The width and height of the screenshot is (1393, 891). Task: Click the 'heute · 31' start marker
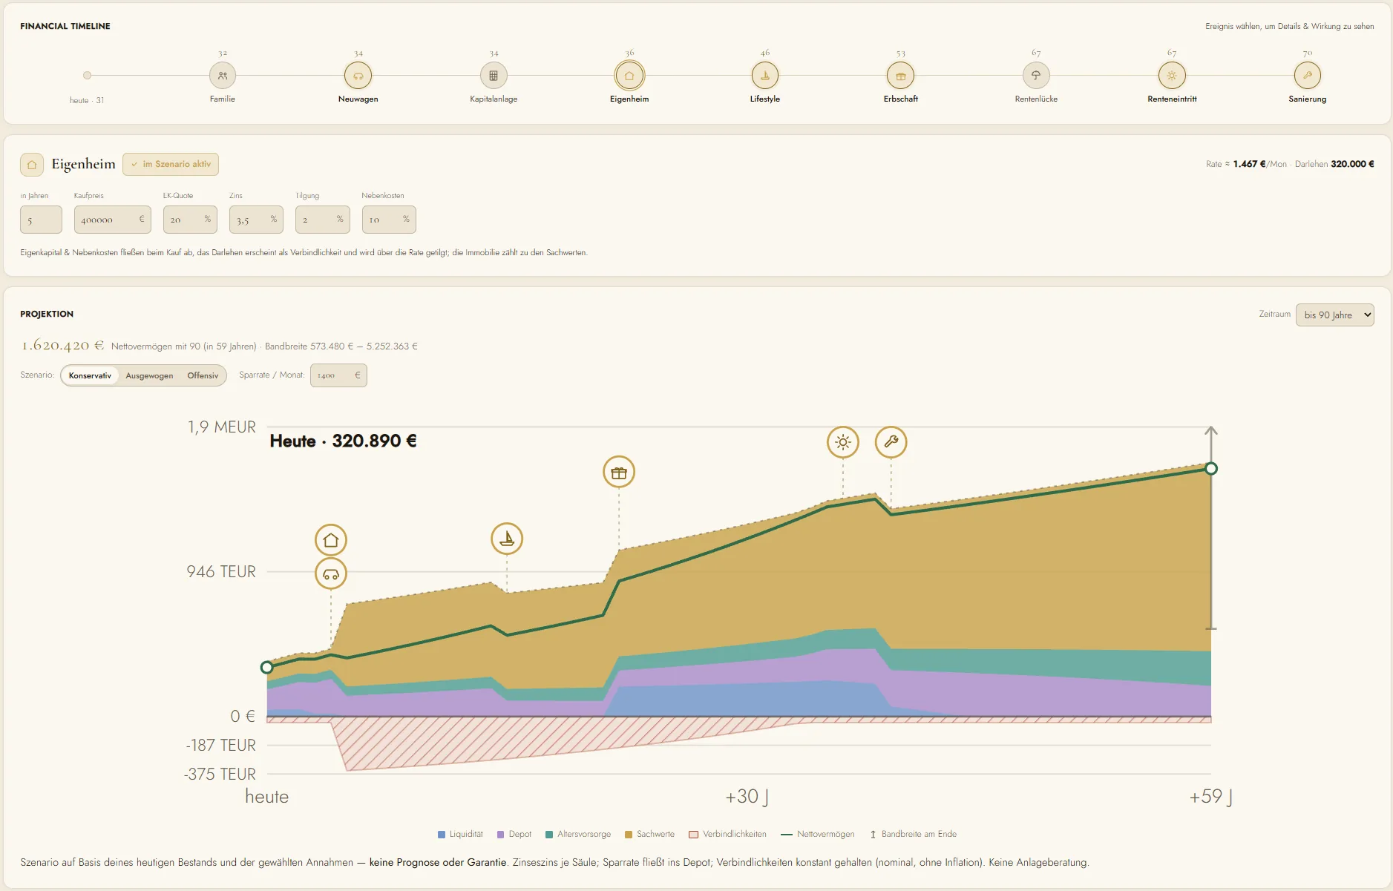pyautogui.click(x=87, y=76)
